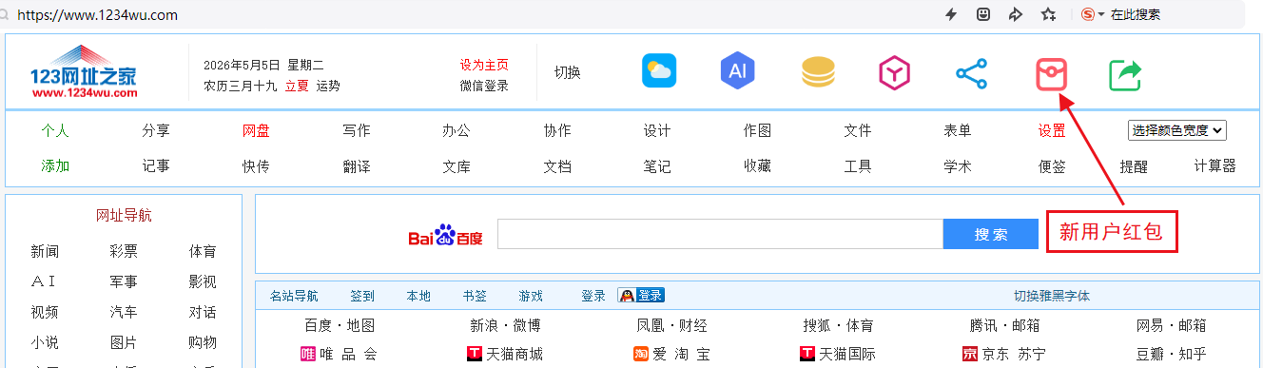Open the red 设置 menu item

[1052, 130]
